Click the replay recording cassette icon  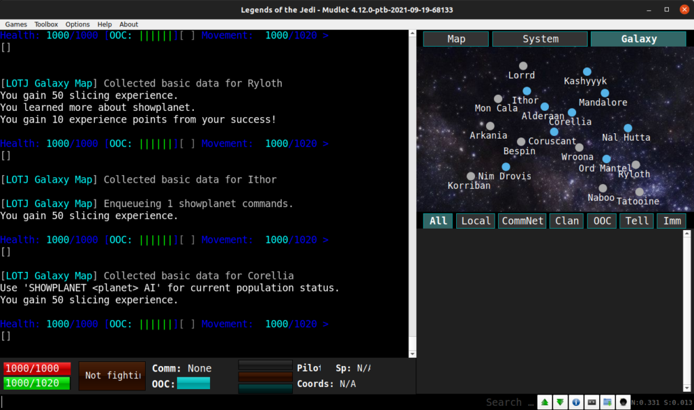point(592,402)
